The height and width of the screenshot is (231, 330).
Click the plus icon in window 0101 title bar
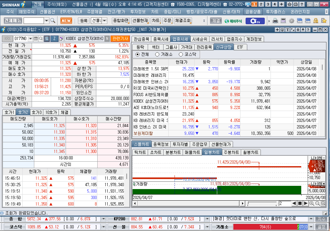277,30
